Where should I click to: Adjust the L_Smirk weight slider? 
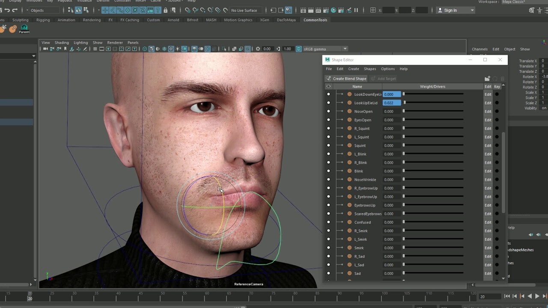click(433, 240)
